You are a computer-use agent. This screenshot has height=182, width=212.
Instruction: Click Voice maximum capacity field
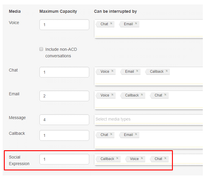64,25
